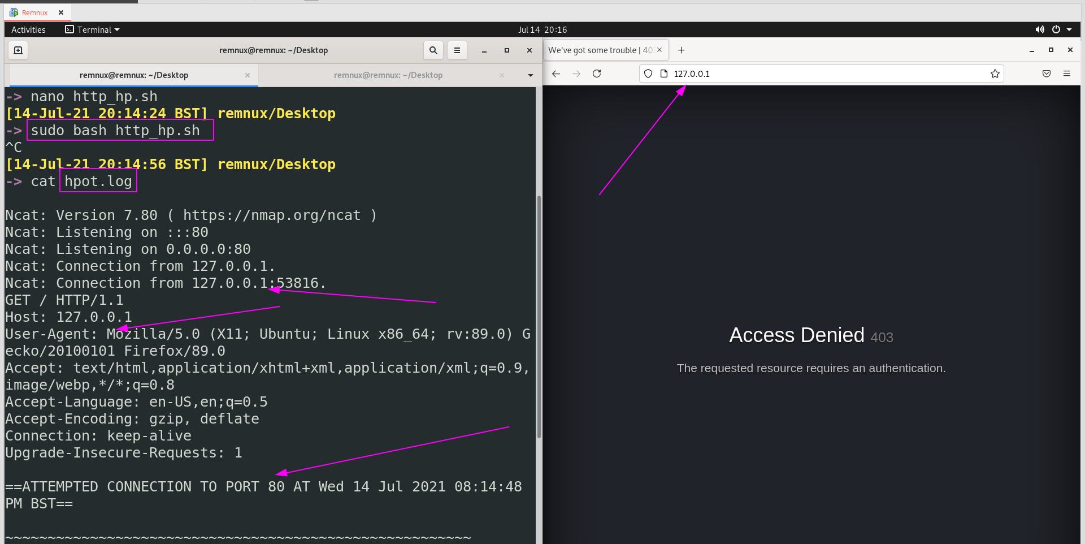
Task: Click the "Host: 127.0.0.1" line
Action: pos(68,317)
